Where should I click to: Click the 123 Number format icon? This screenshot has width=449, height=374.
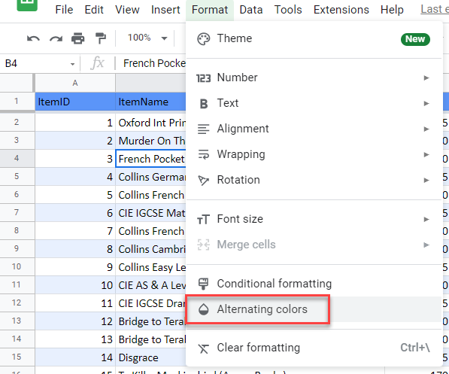[x=203, y=78]
